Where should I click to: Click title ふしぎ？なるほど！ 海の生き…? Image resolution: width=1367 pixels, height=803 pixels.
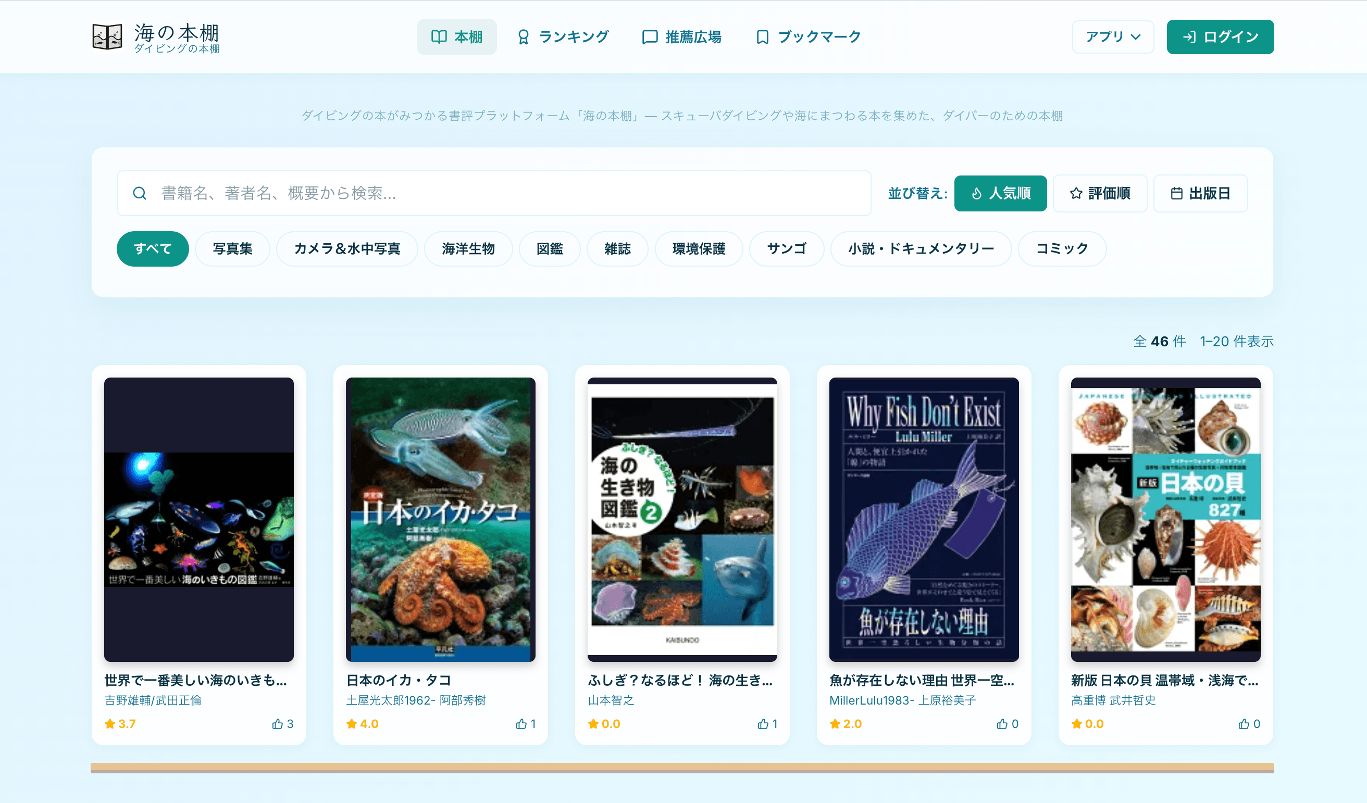[680, 680]
